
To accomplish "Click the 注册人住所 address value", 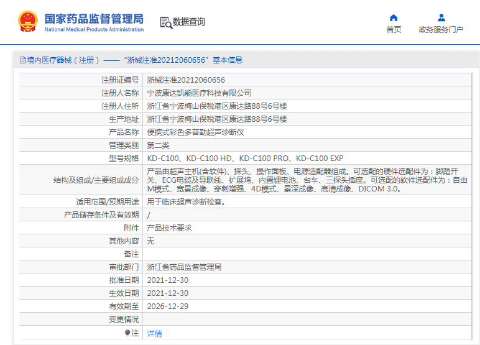I will (217, 106).
